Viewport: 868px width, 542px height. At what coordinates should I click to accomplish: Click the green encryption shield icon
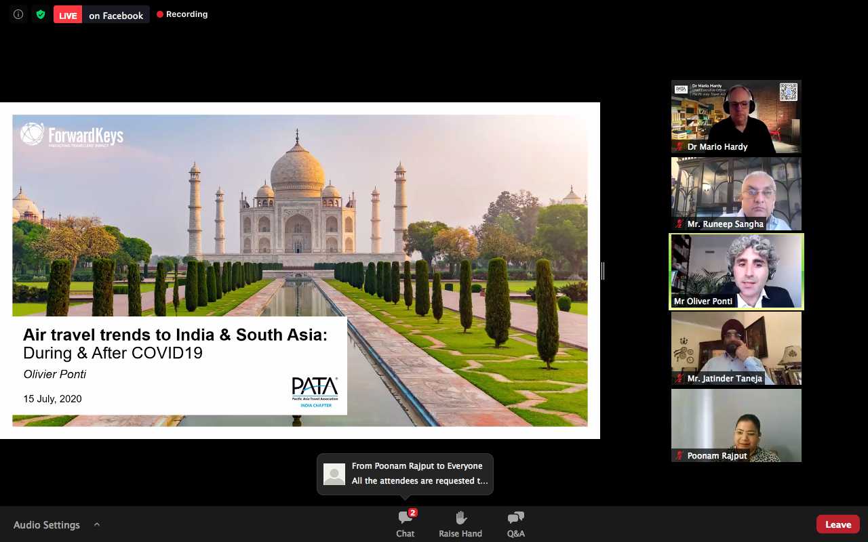click(x=41, y=14)
